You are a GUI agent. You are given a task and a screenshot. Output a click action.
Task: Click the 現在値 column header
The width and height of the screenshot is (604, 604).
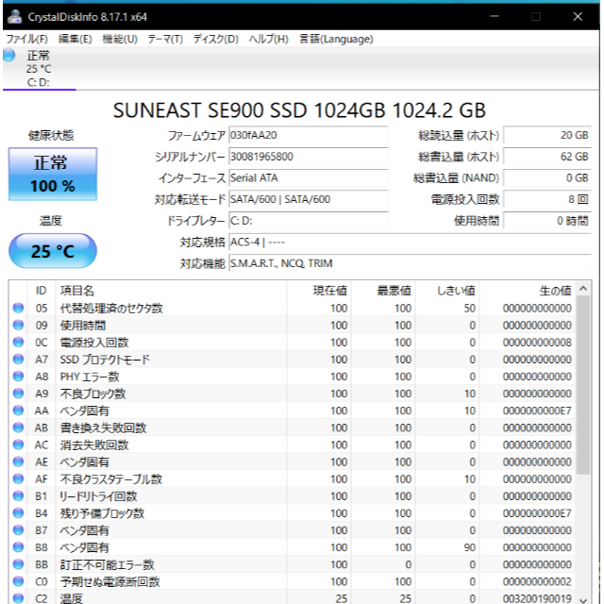coord(319,291)
